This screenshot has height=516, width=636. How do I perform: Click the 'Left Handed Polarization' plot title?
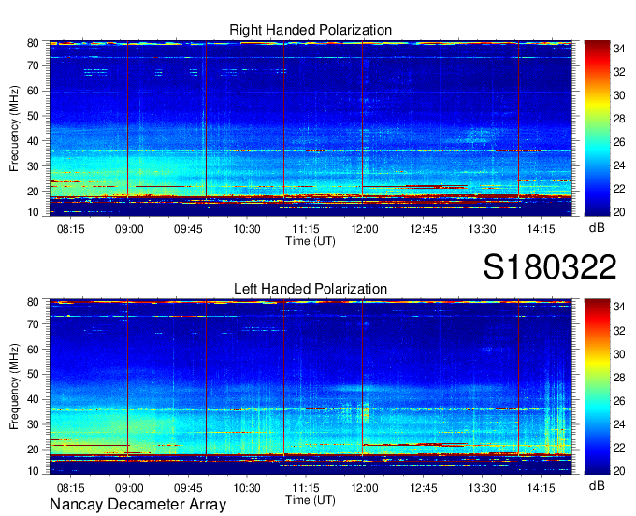(x=311, y=289)
